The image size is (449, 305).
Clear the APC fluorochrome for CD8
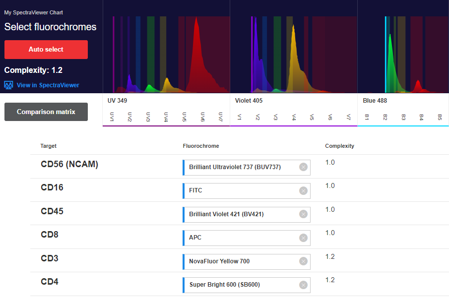pos(303,238)
